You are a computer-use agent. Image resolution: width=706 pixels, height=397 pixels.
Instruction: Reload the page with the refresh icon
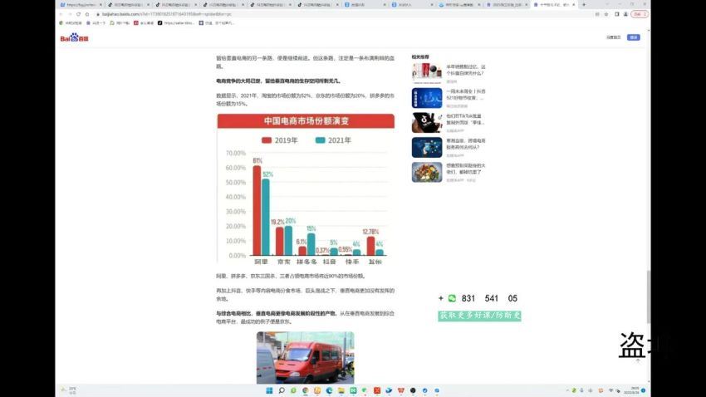click(x=78, y=14)
